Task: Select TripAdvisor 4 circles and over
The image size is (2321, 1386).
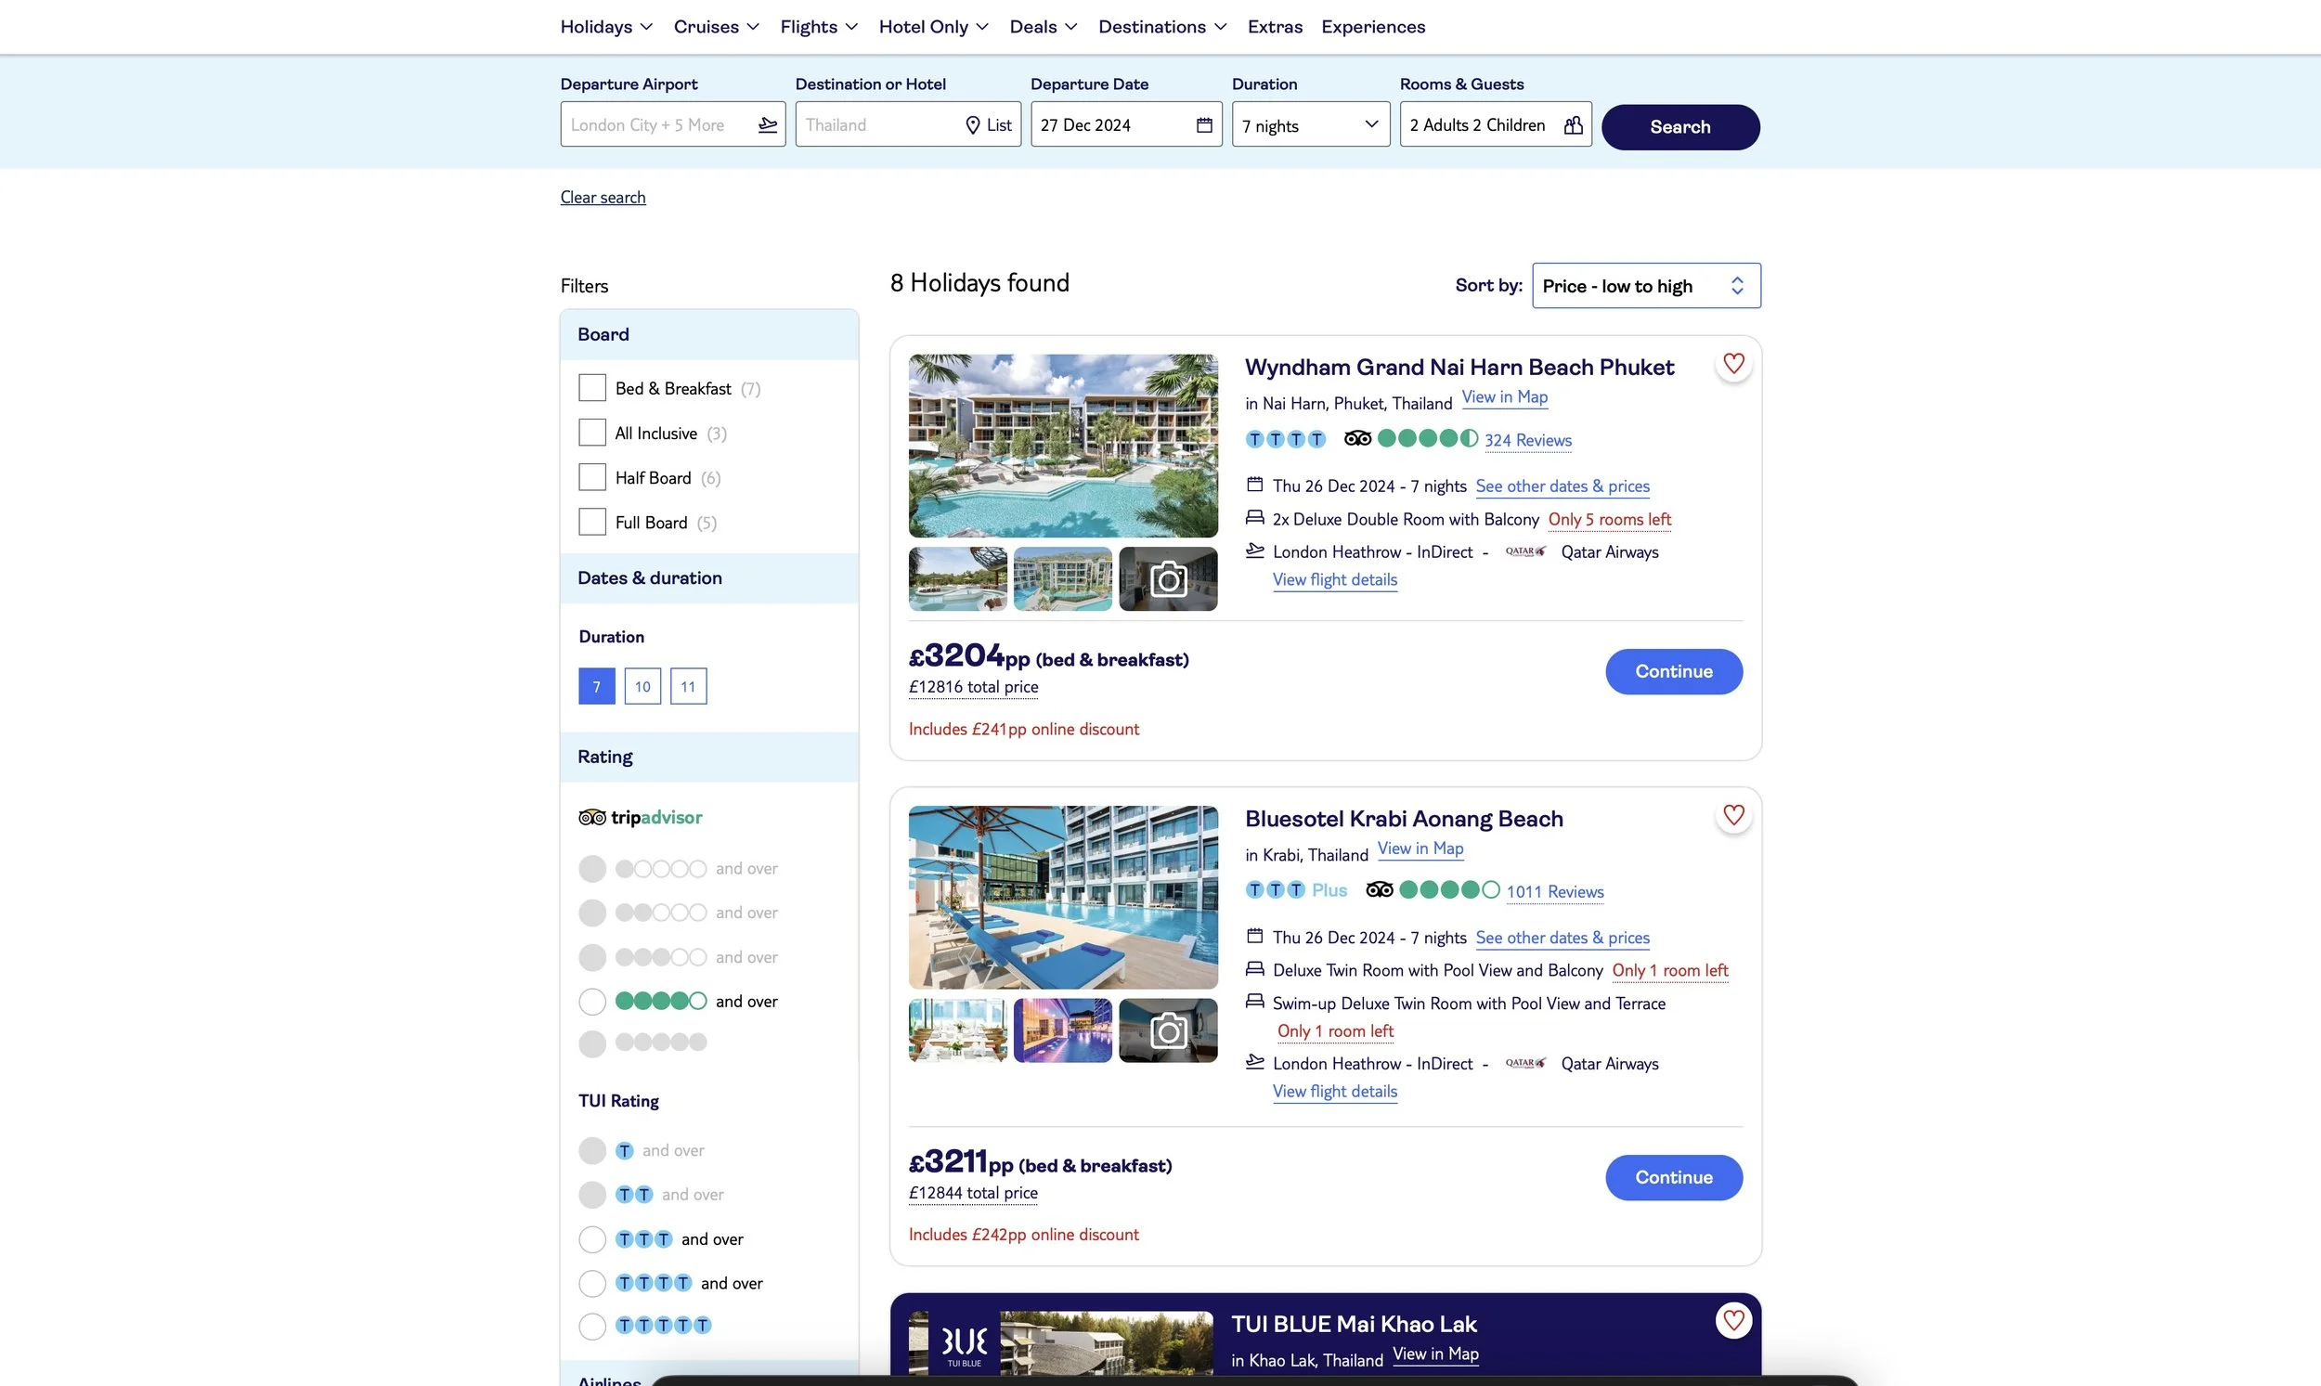Action: click(x=592, y=1002)
